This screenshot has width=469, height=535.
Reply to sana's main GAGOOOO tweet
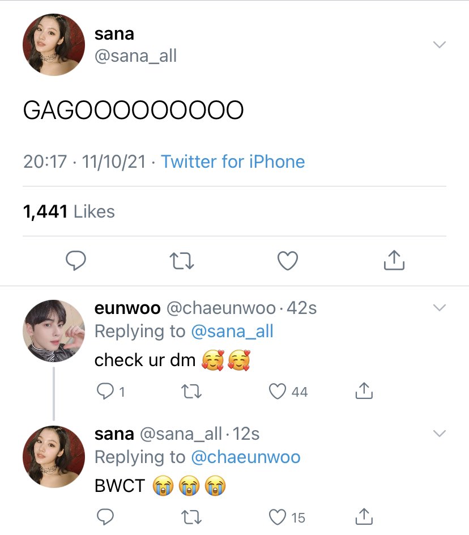(x=76, y=261)
